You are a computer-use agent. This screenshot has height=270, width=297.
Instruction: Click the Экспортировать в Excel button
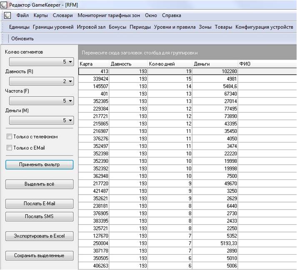pos(40,236)
